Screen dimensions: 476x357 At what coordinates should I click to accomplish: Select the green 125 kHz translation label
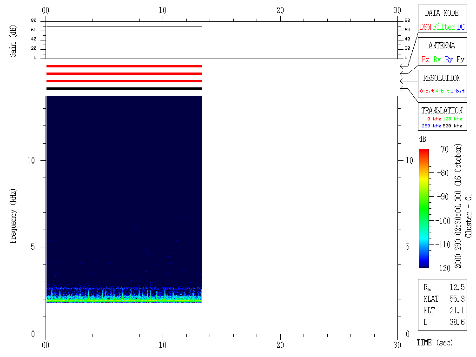[x=452, y=119]
